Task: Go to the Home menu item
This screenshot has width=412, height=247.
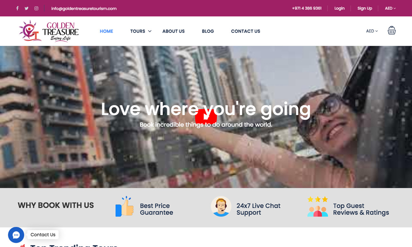Action: (x=106, y=31)
